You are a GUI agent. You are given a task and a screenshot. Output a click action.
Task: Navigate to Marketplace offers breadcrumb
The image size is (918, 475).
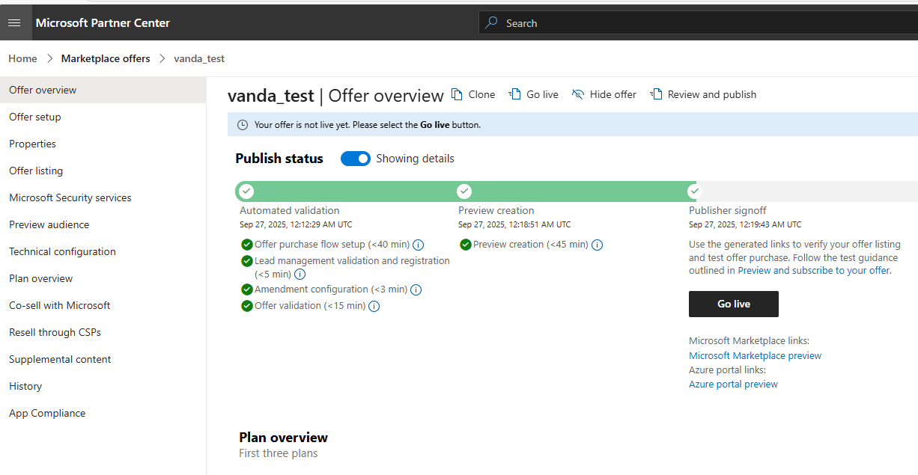click(x=105, y=58)
